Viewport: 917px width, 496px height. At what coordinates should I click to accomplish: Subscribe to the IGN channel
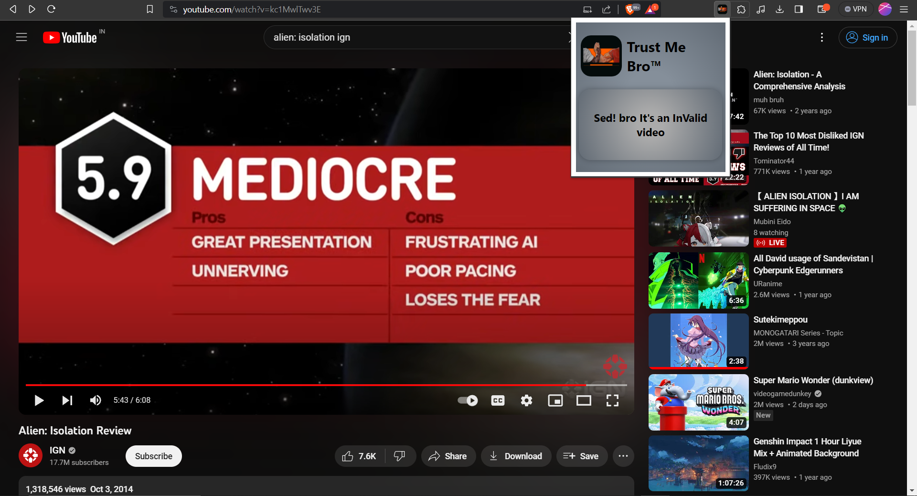(x=153, y=456)
